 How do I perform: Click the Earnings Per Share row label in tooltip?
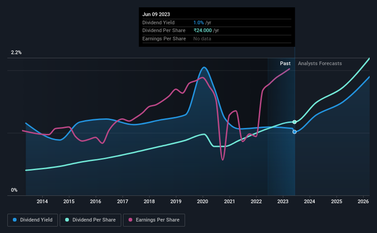pos(164,39)
